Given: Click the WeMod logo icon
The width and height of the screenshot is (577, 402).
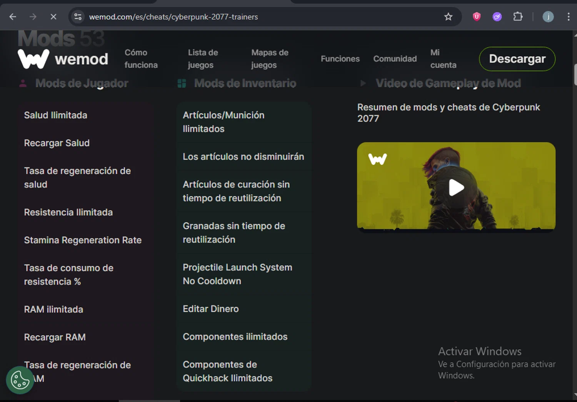Looking at the screenshot, I should 33,59.
